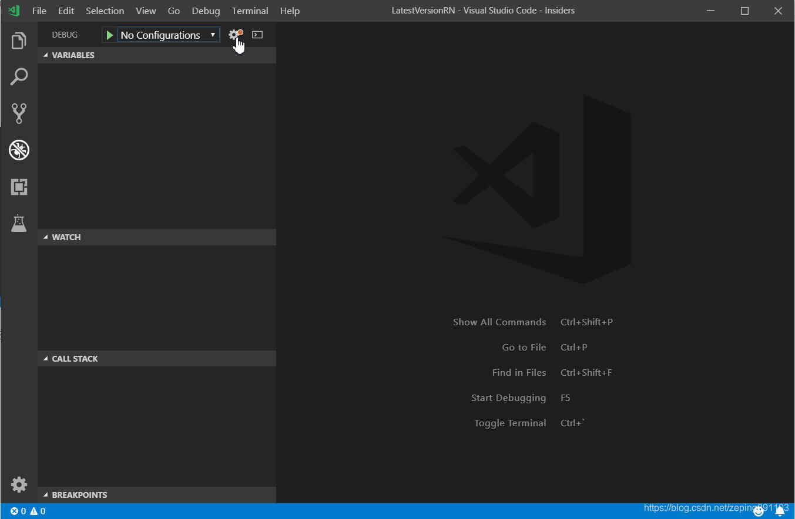This screenshot has height=519, width=795.
Task: Select the Debug view icon
Action: click(x=19, y=150)
